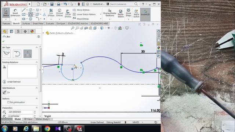Click the Fix relation button

(4, 92)
